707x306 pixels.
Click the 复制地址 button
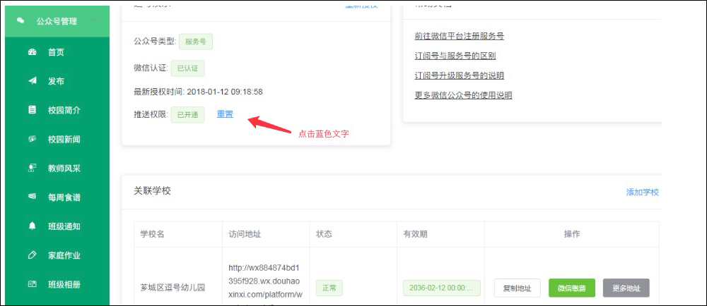point(518,288)
